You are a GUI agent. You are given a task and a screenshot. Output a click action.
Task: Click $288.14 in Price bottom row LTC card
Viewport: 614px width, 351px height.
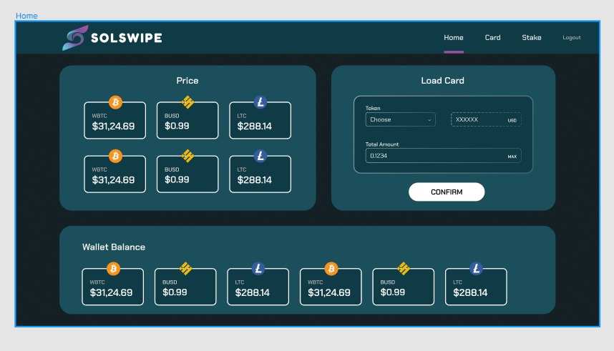click(x=255, y=180)
